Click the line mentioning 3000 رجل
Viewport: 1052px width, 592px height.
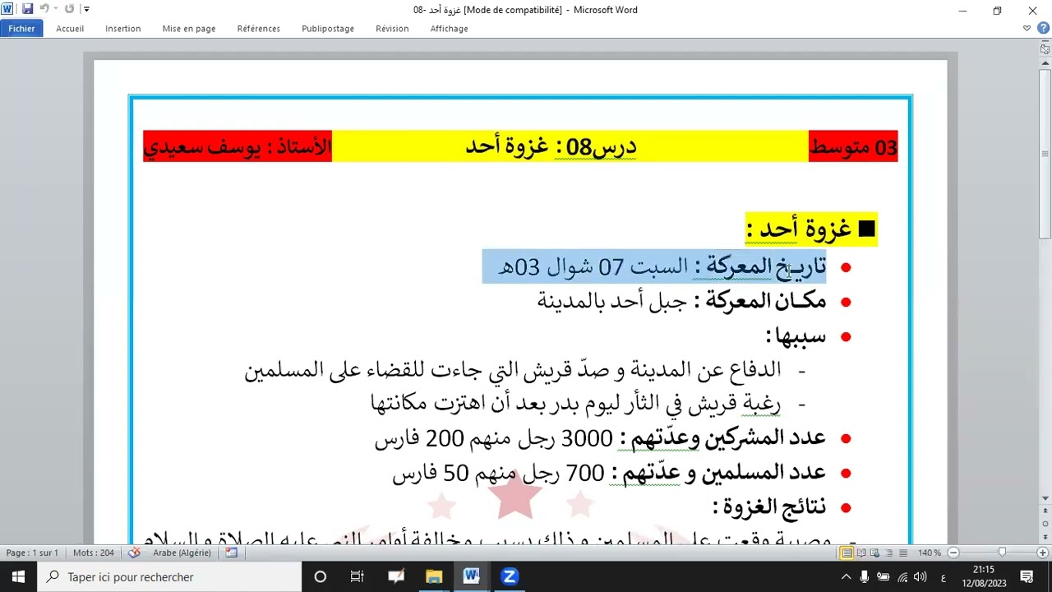point(600,438)
